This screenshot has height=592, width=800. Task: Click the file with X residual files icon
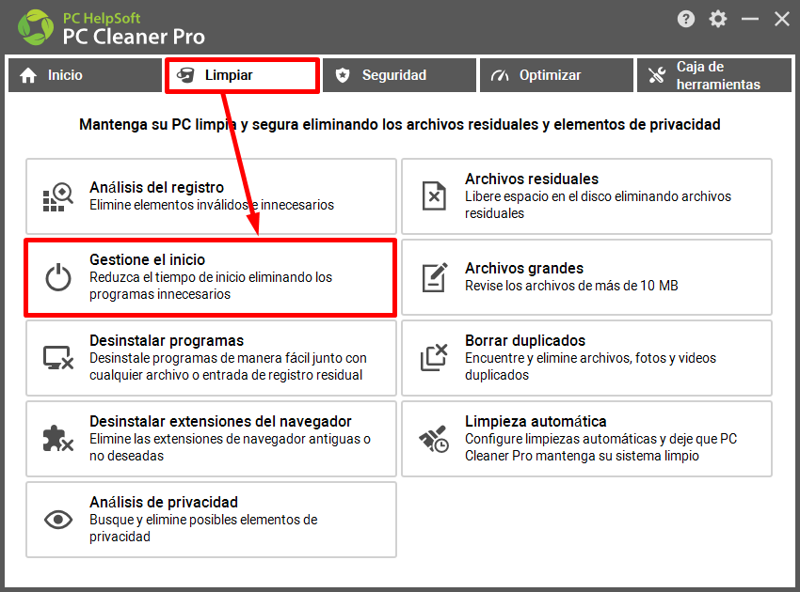[x=434, y=196]
